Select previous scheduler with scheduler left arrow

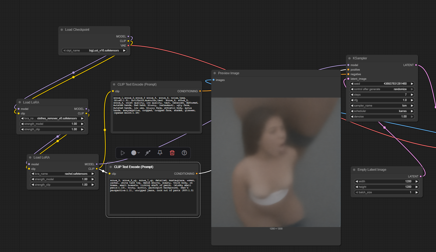tap(352, 111)
